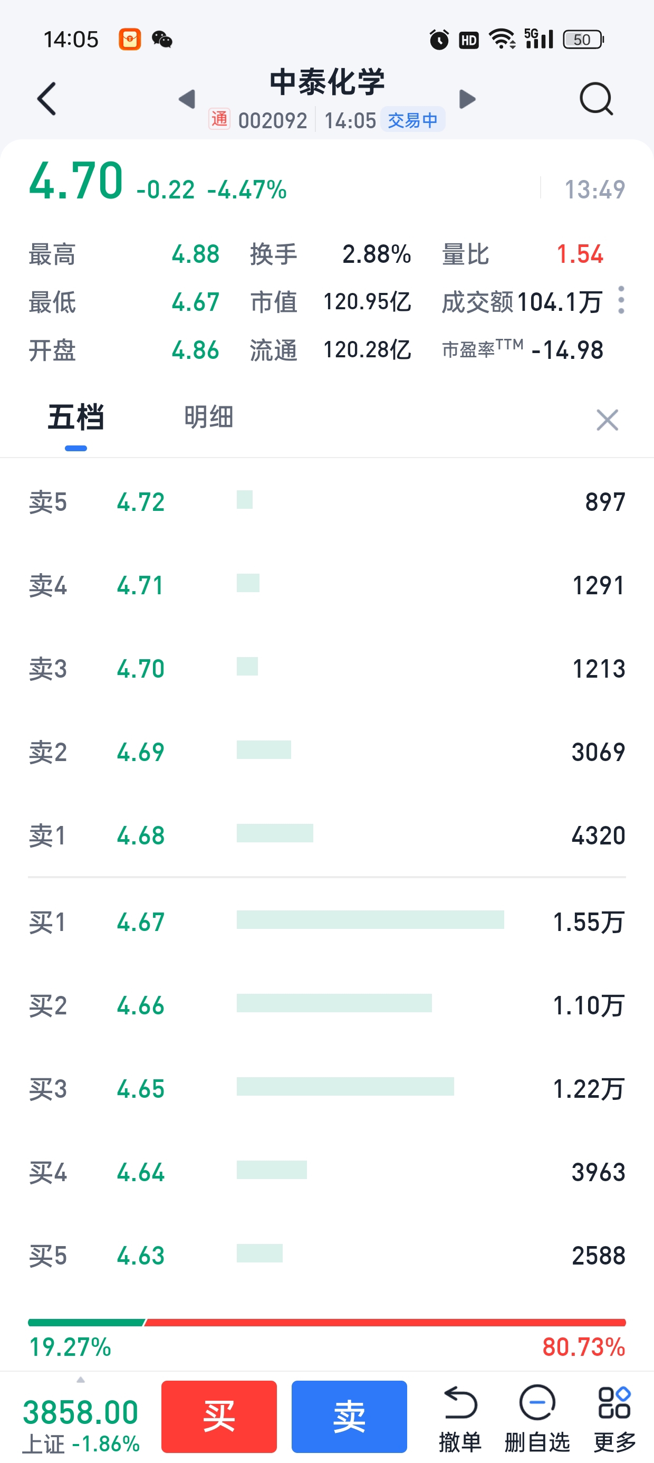654x1463 pixels.
Task: Tap the back arrow icon
Action: (x=46, y=99)
